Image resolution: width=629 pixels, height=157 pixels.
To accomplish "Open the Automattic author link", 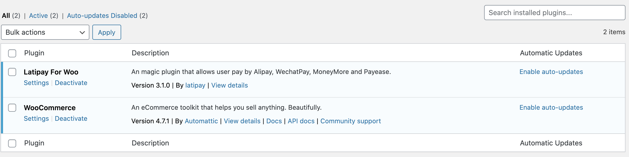I will [x=201, y=121].
